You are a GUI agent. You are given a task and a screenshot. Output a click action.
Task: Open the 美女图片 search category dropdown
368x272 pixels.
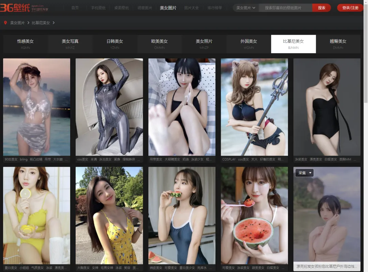click(246, 8)
